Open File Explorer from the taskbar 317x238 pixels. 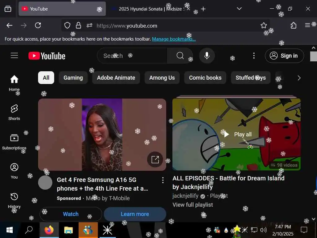pyautogui.click(x=68, y=230)
